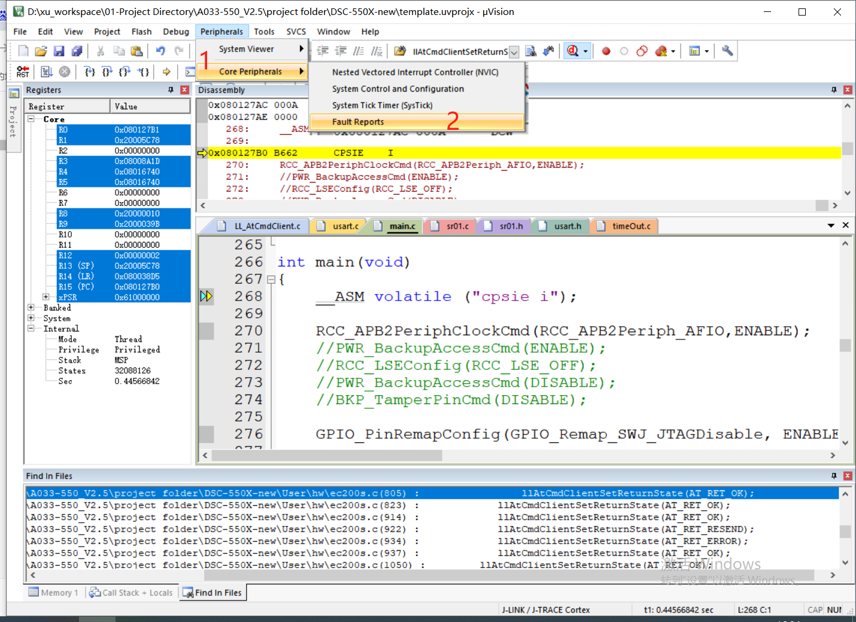Collapse the Core register tree node
Image resolution: width=856 pixels, height=622 pixels.
click(31, 119)
